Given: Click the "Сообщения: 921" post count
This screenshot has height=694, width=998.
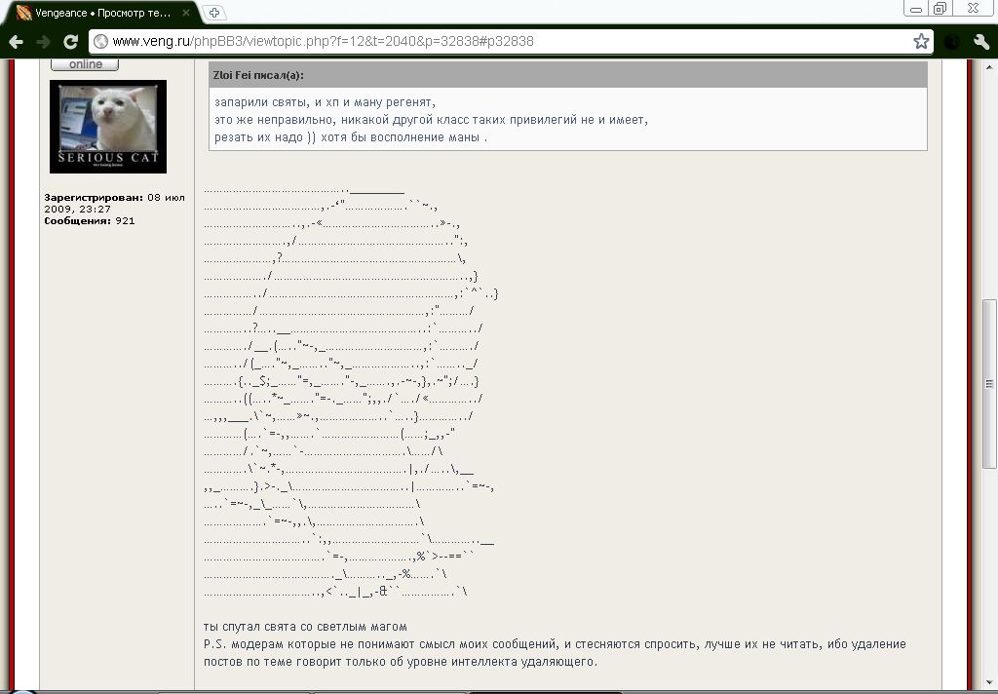Looking at the screenshot, I should tap(89, 221).
